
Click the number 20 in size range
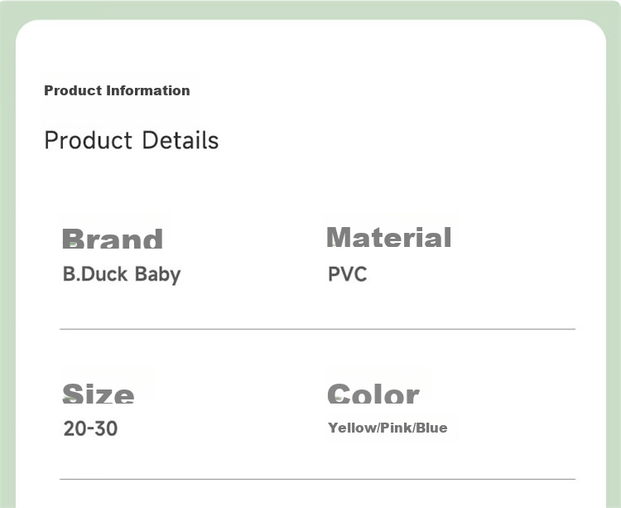click(75, 428)
